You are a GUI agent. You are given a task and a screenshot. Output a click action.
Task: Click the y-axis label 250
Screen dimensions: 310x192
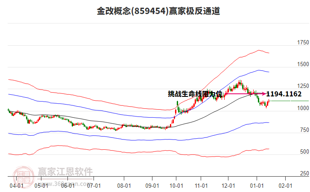[x=304, y=173]
